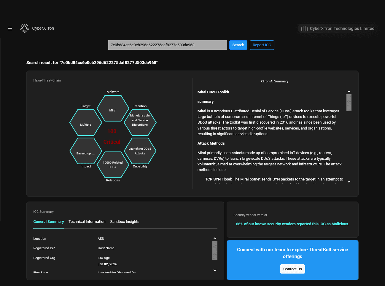The image size is (385, 286).
Task: Open the hamburger navigation menu
Action: click(10, 28)
